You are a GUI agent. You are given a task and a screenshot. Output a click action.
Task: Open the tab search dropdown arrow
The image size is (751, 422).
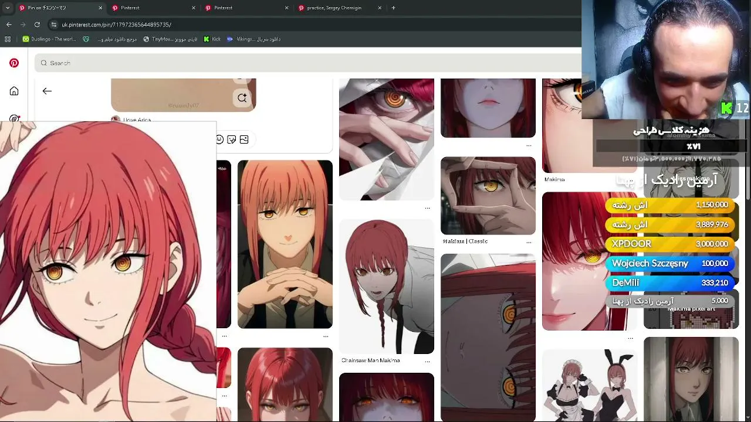point(8,8)
